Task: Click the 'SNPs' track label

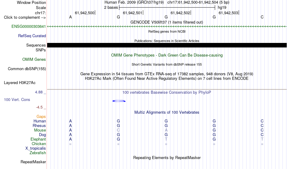Action: click(x=41, y=50)
